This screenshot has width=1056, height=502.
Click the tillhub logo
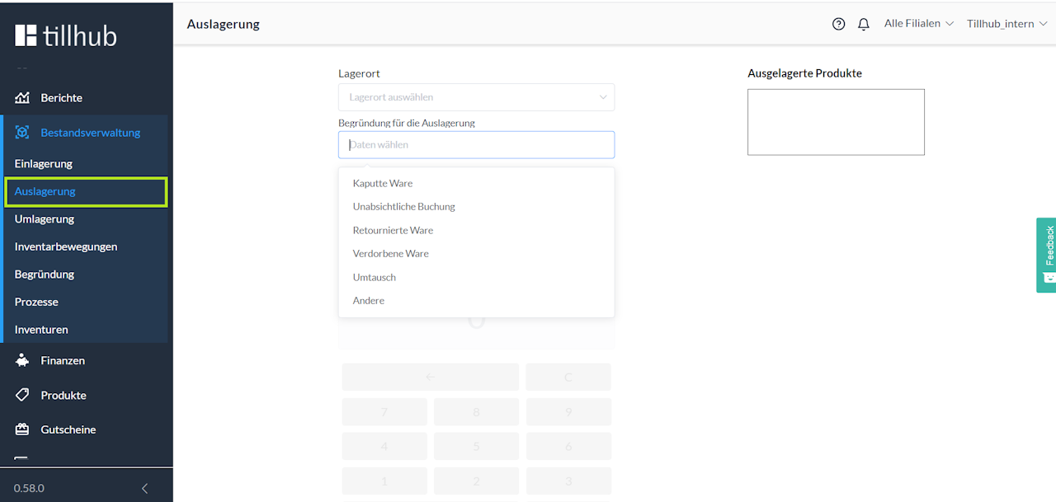coord(66,35)
